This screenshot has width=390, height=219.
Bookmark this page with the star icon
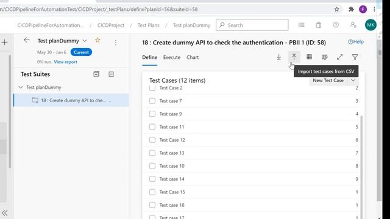(x=336, y=10)
